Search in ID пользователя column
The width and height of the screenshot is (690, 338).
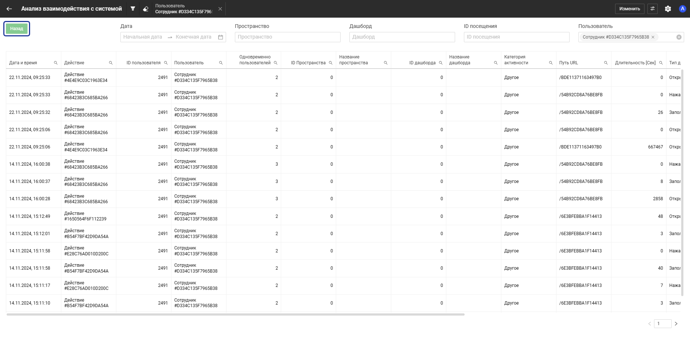(166, 63)
